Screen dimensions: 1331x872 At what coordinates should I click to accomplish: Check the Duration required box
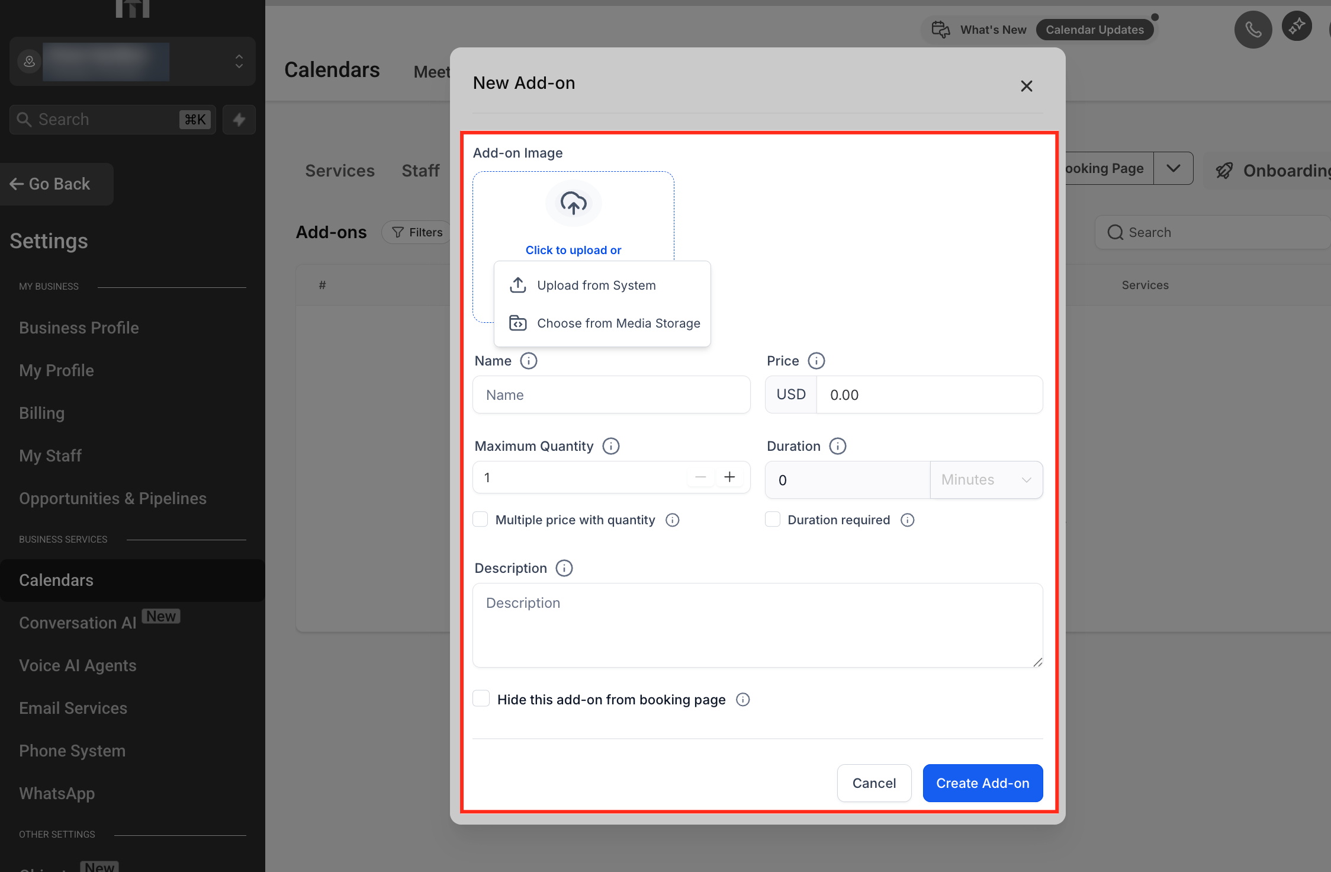point(773,520)
